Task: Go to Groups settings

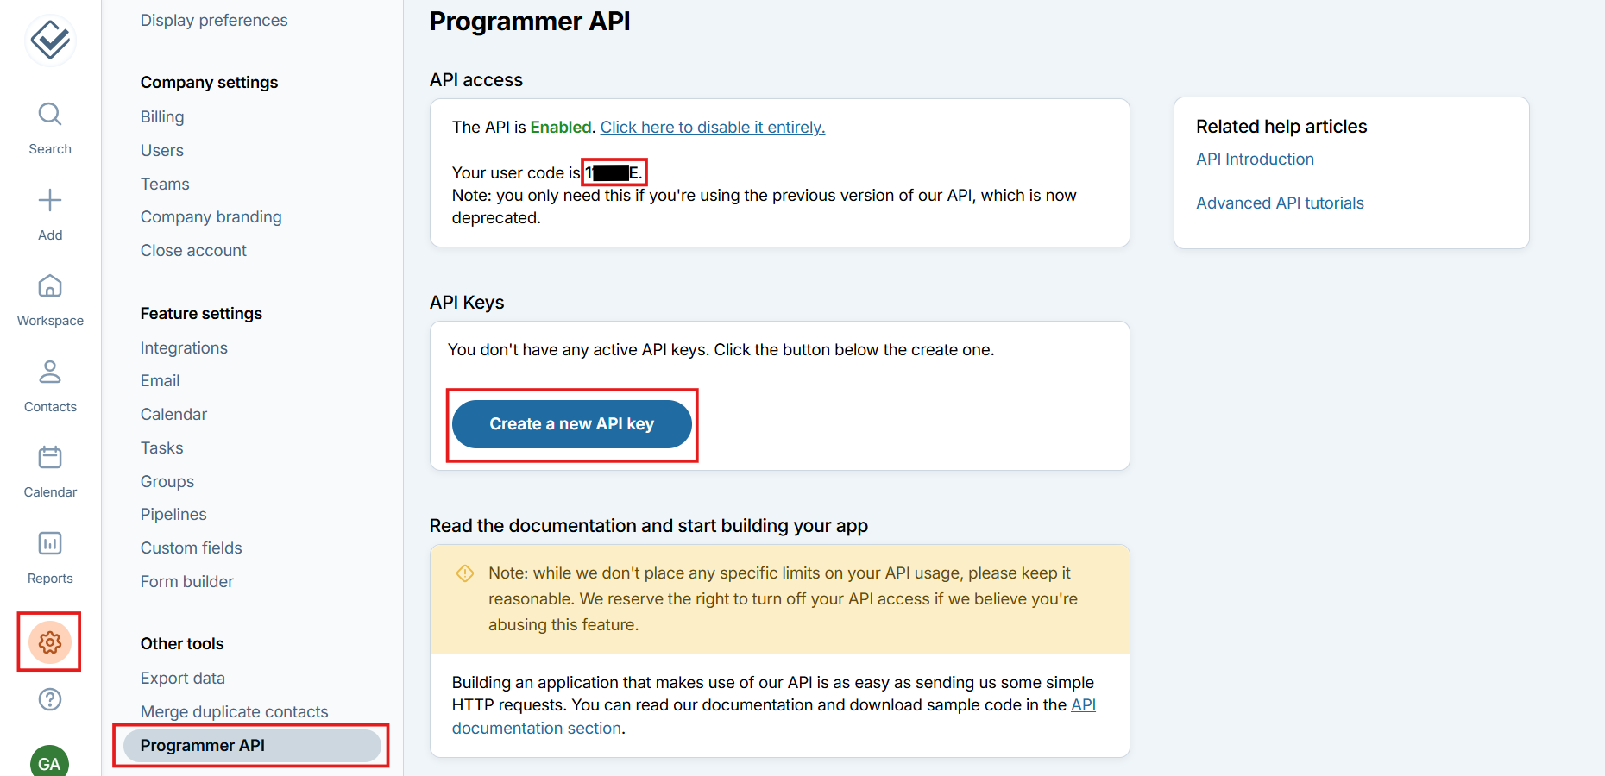Action: pos(167,481)
